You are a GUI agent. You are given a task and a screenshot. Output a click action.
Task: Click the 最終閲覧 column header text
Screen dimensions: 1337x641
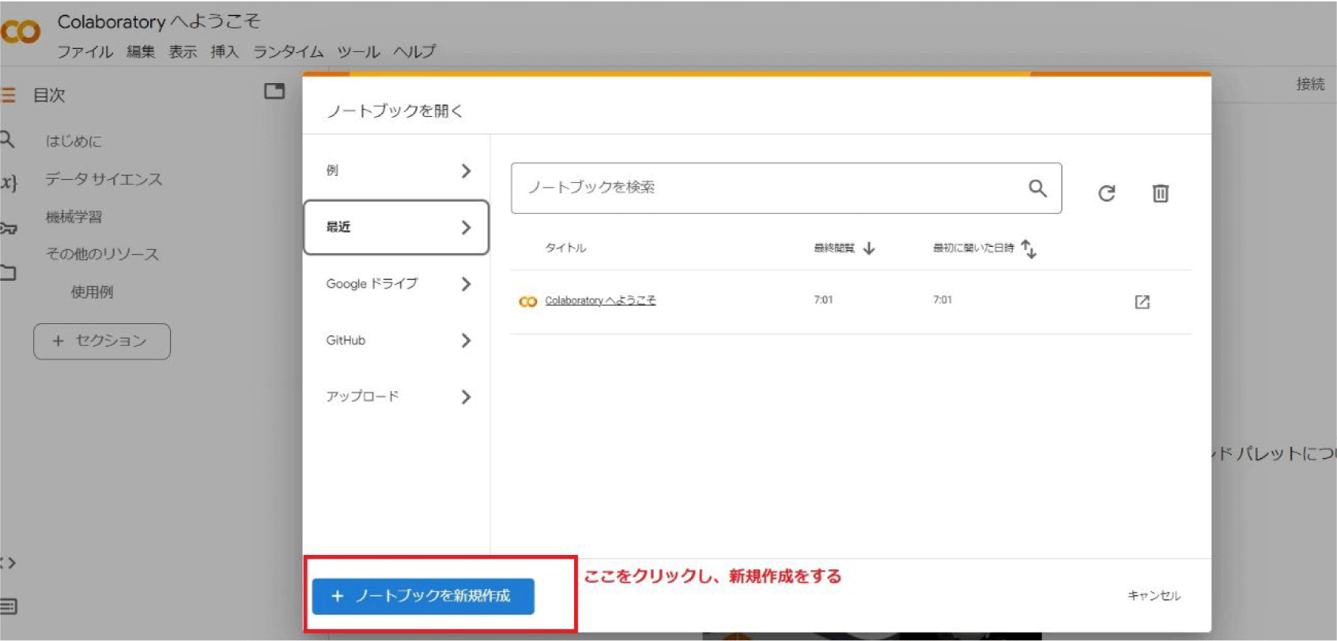coord(834,248)
